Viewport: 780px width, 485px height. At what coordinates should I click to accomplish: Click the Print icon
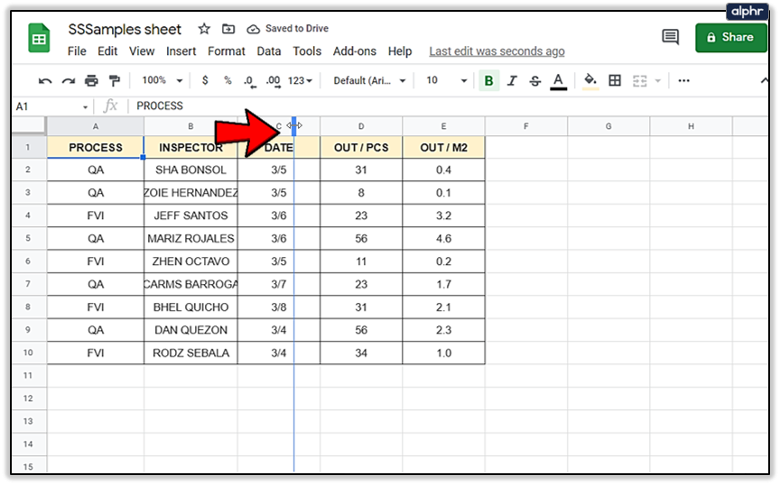pyautogui.click(x=90, y=81)
